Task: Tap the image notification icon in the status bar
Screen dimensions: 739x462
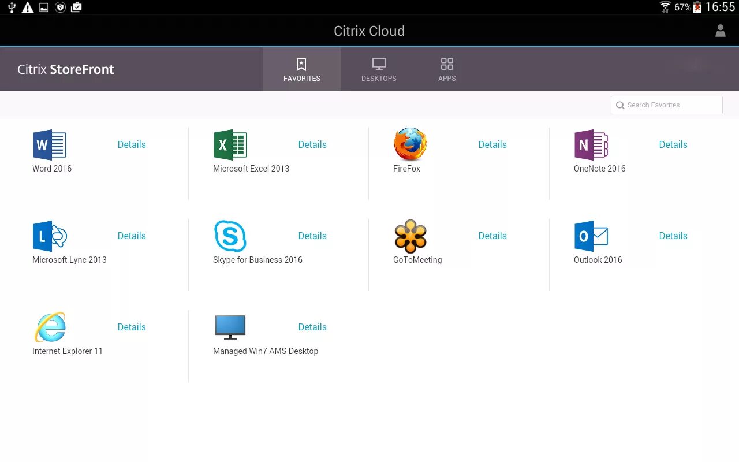Action: [44, 8]
